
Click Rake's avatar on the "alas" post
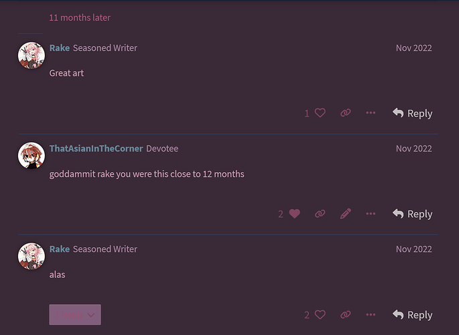point(31,256)
